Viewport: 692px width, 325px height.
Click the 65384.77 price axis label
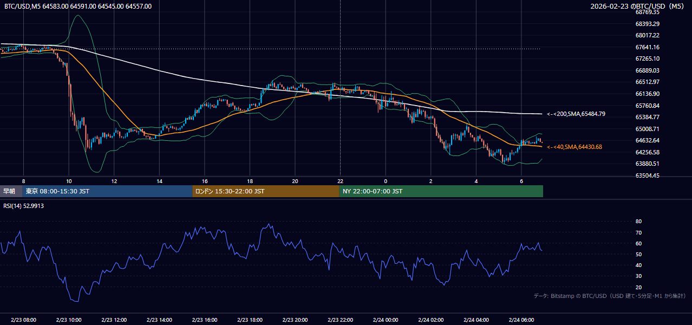[x=648, y=117]
